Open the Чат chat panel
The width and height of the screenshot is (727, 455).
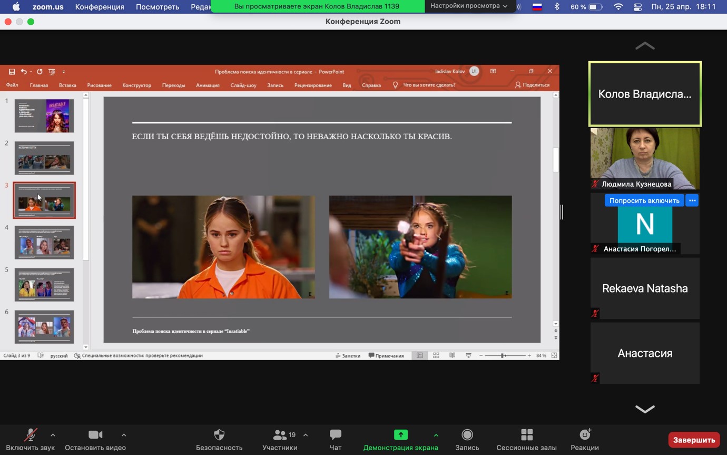(336, 440)
